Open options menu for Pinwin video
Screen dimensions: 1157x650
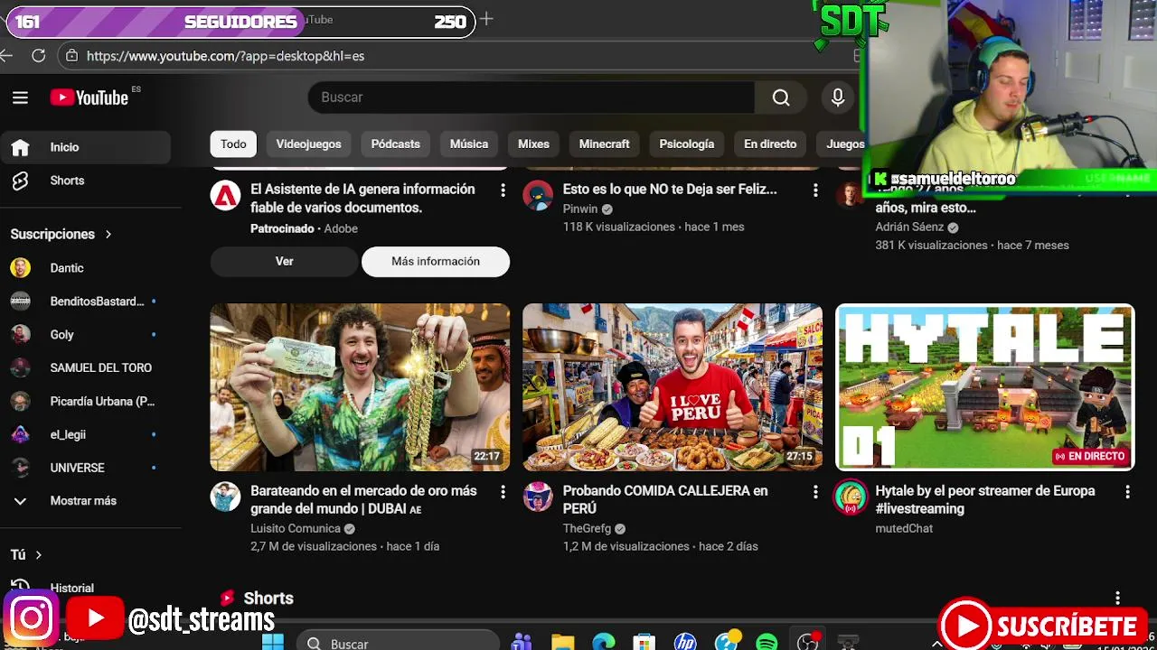coord(815,190)
